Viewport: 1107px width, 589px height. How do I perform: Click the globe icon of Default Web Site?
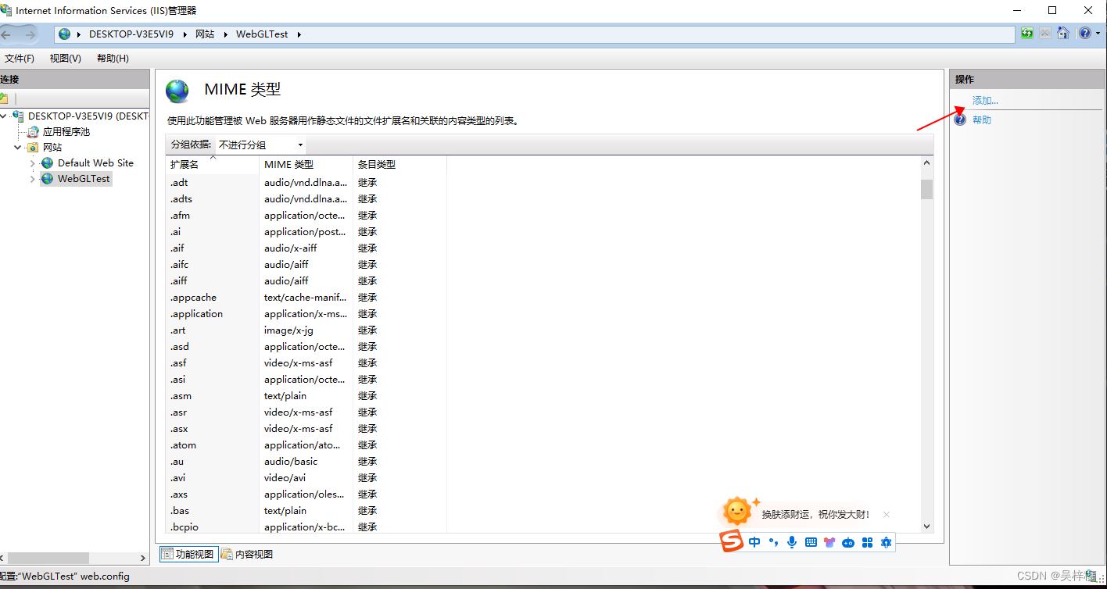click(48, 163)
